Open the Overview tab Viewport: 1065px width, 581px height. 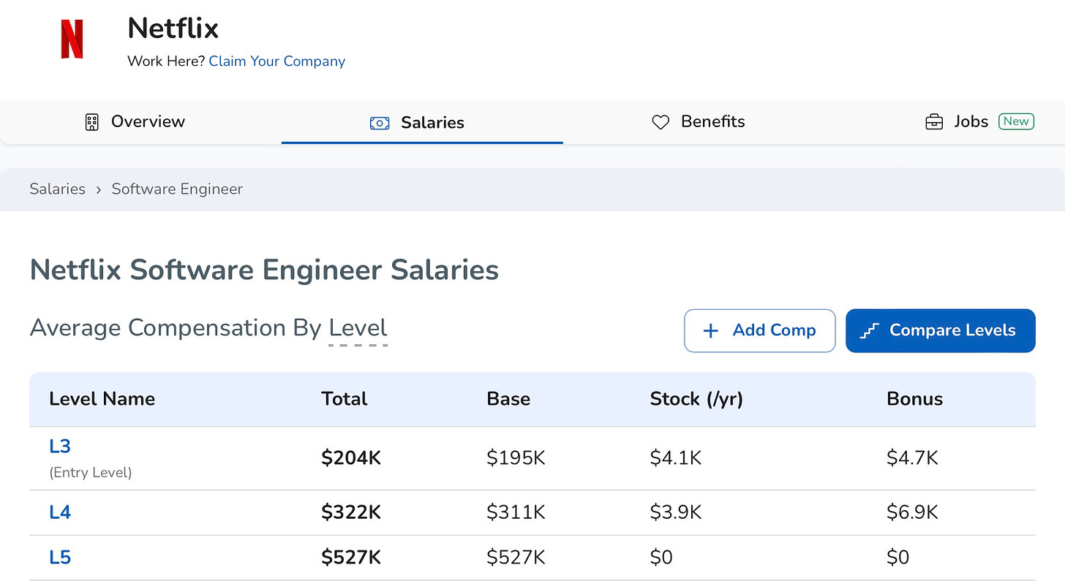coord(148,121)
